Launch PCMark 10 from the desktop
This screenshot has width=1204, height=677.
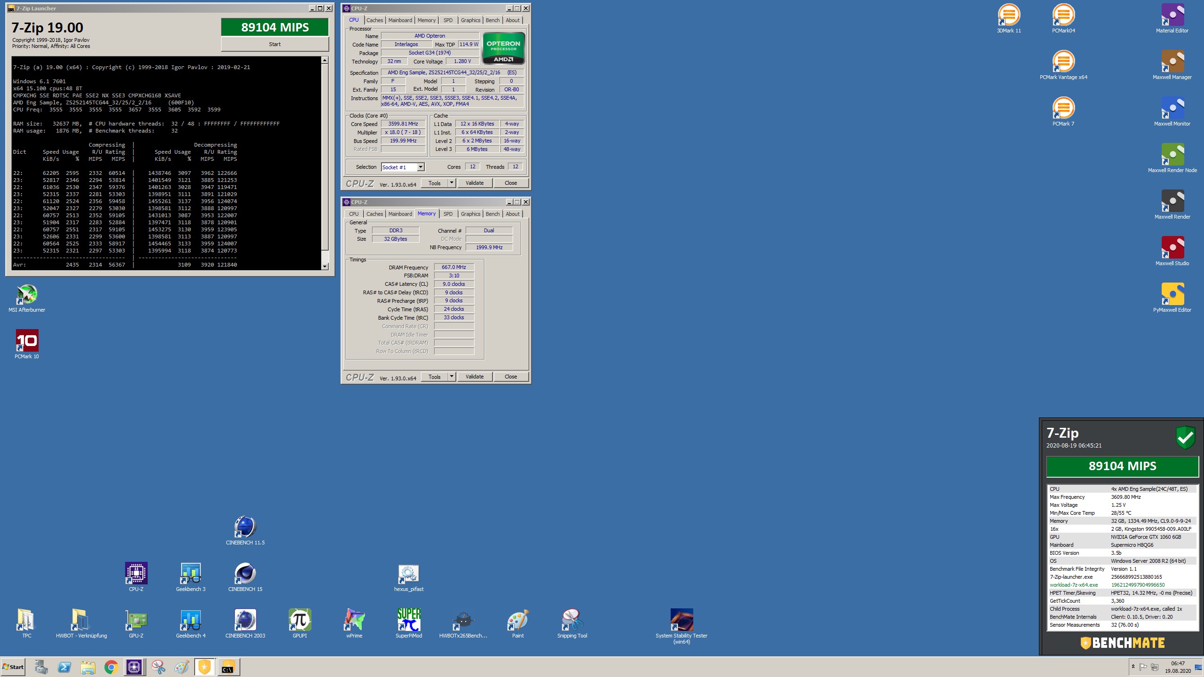pos(27,345)
